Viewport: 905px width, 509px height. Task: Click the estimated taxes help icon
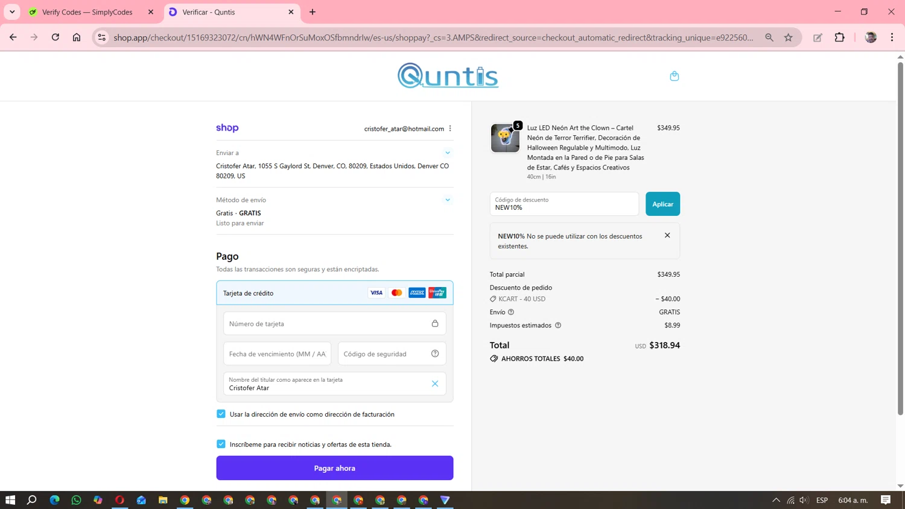click(x=558, y=325)
